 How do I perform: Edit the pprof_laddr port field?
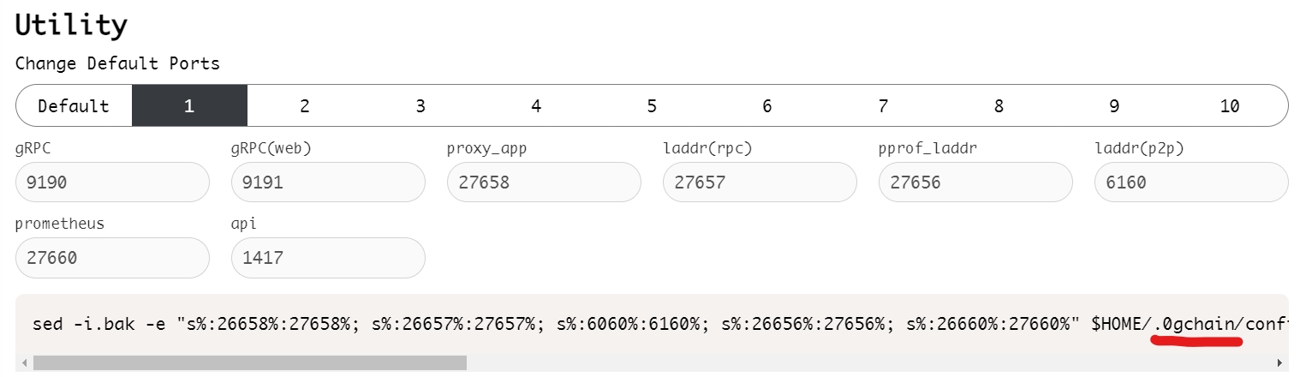pos(975,183)
